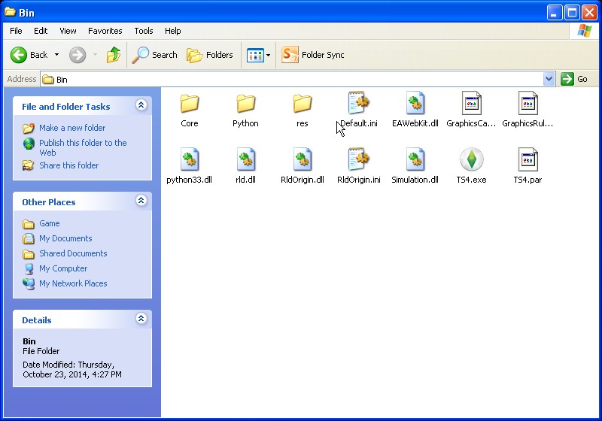
Task: Select the RldOrigin.dll file icon
Action: (303, 159)
